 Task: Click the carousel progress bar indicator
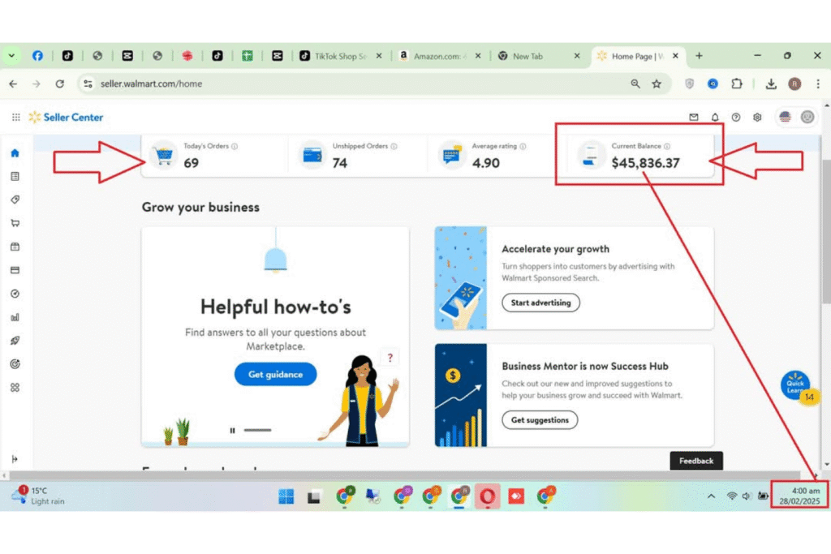[x=257, y=431]
